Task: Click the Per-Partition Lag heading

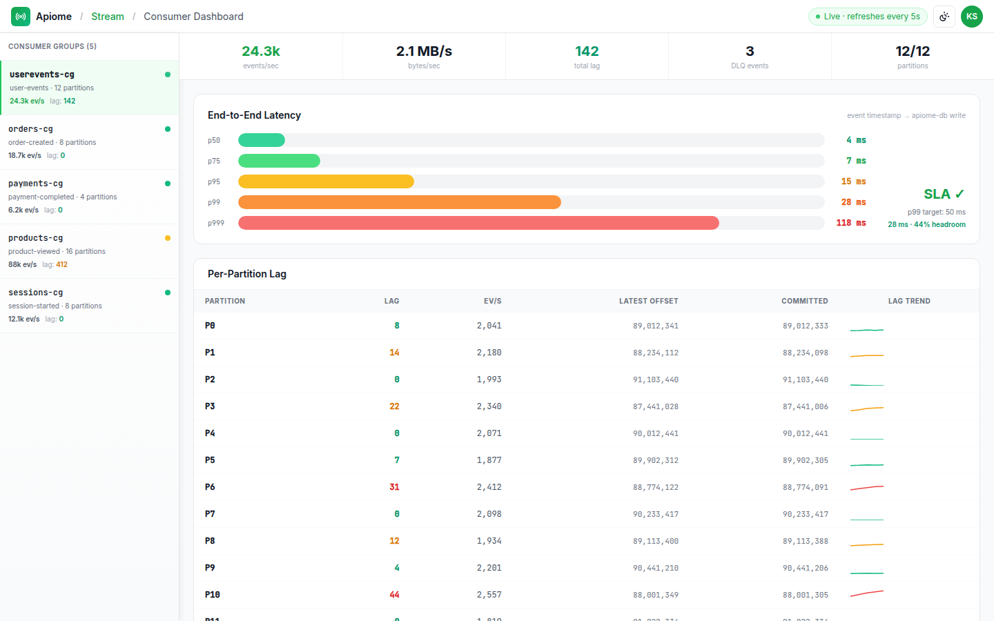Action: 247,274
